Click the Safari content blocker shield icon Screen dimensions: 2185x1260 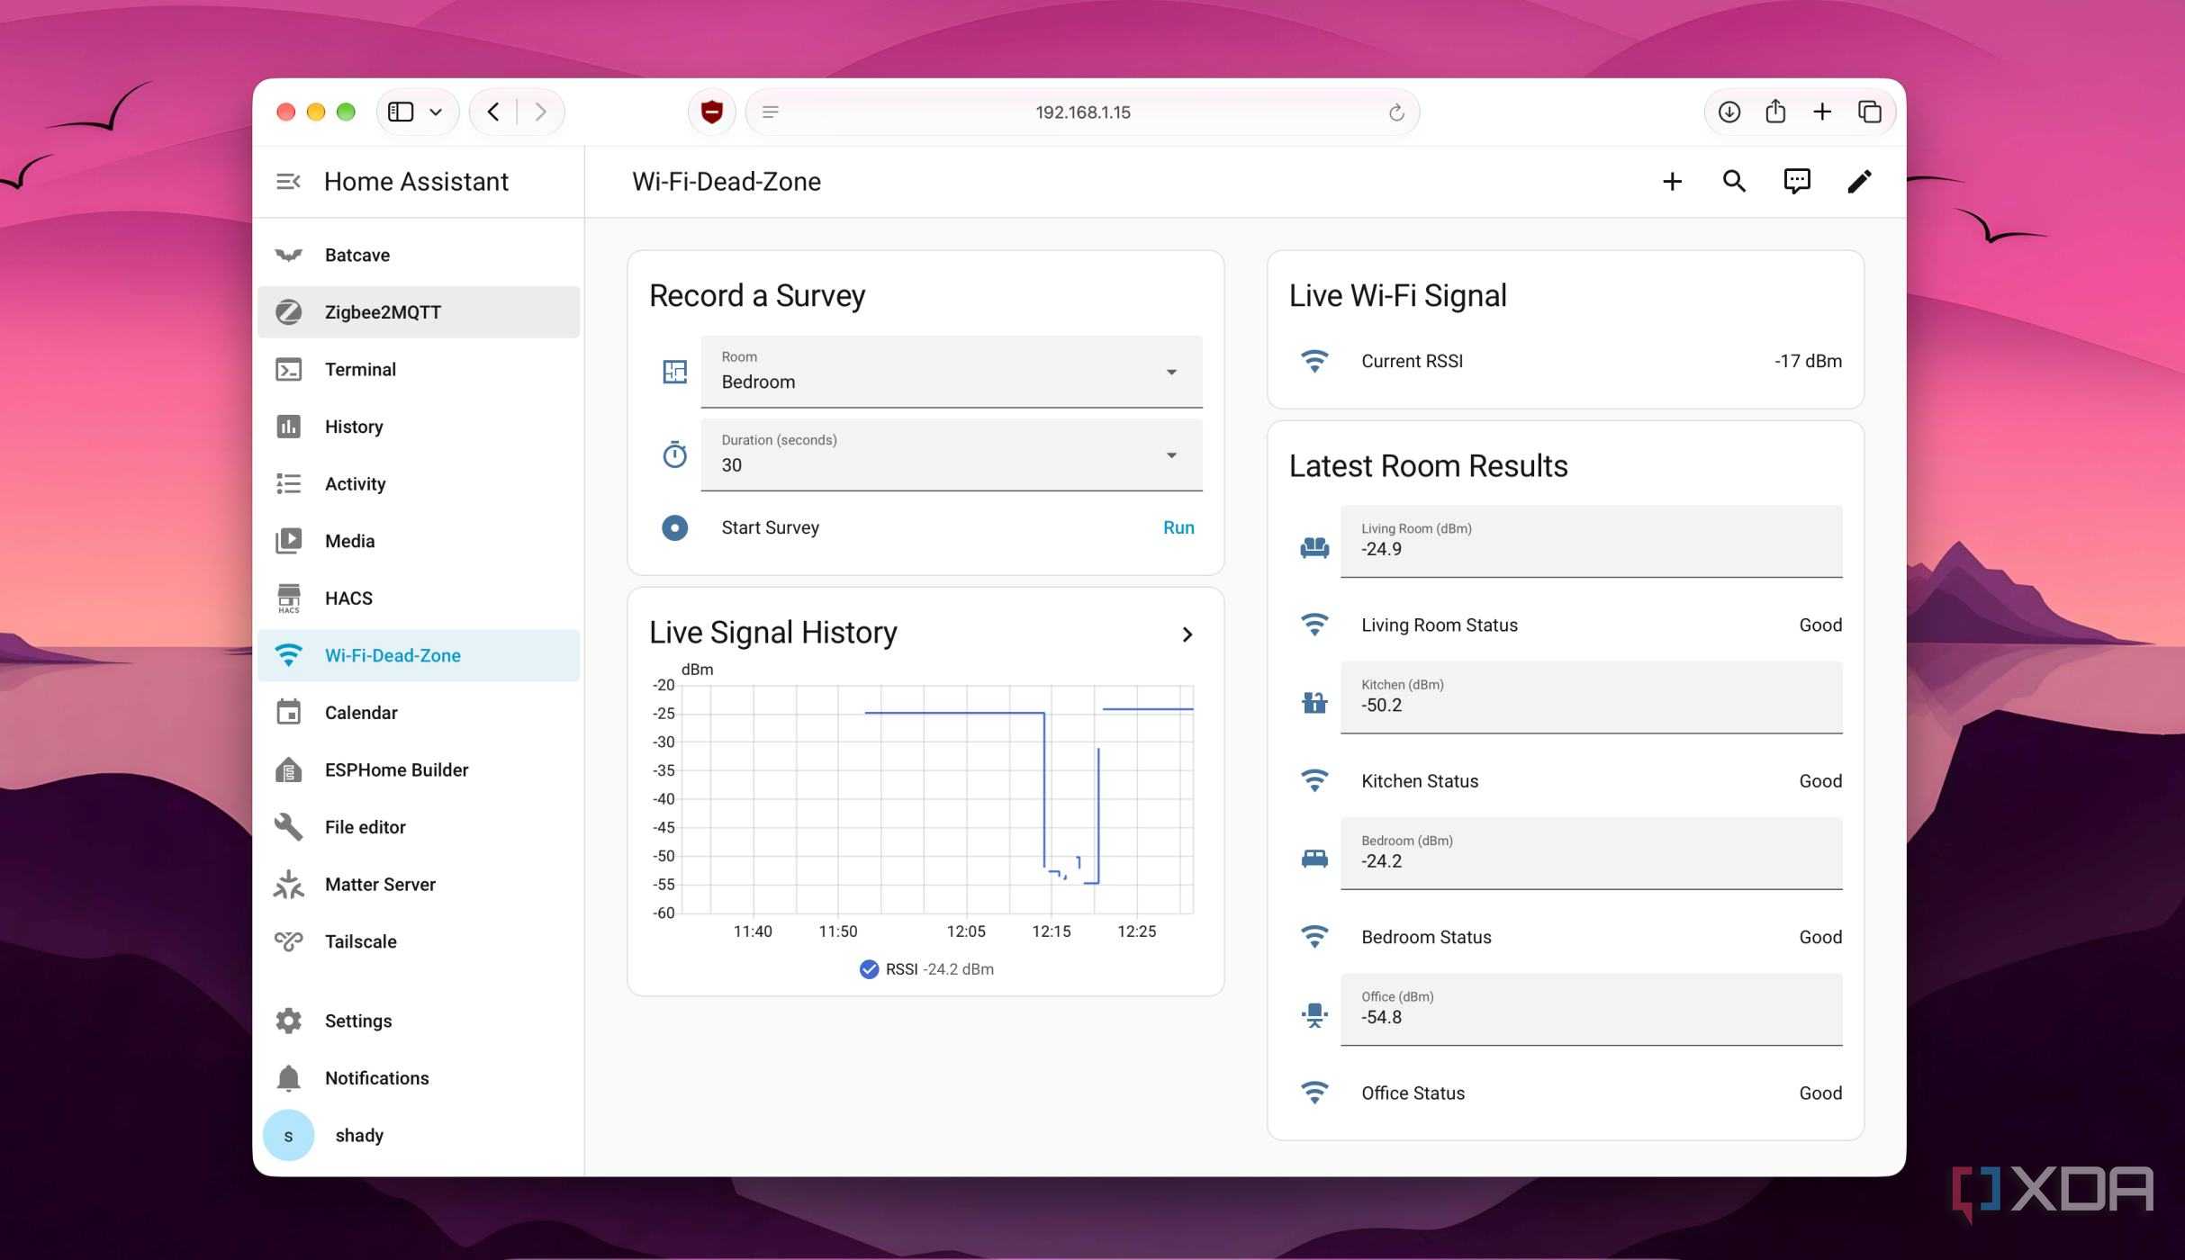pos(712,112)
